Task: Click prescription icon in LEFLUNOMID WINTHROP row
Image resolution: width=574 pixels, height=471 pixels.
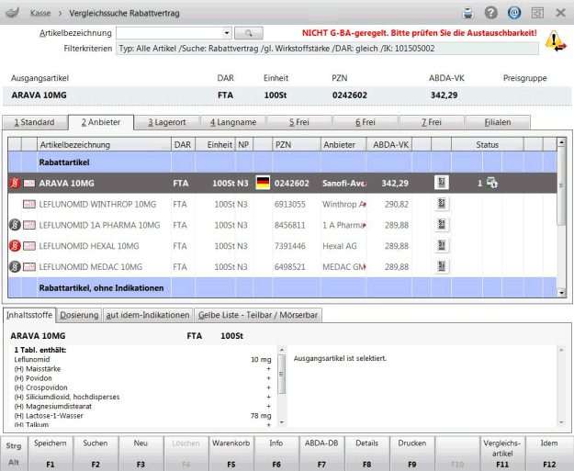Action: point(29,204)
